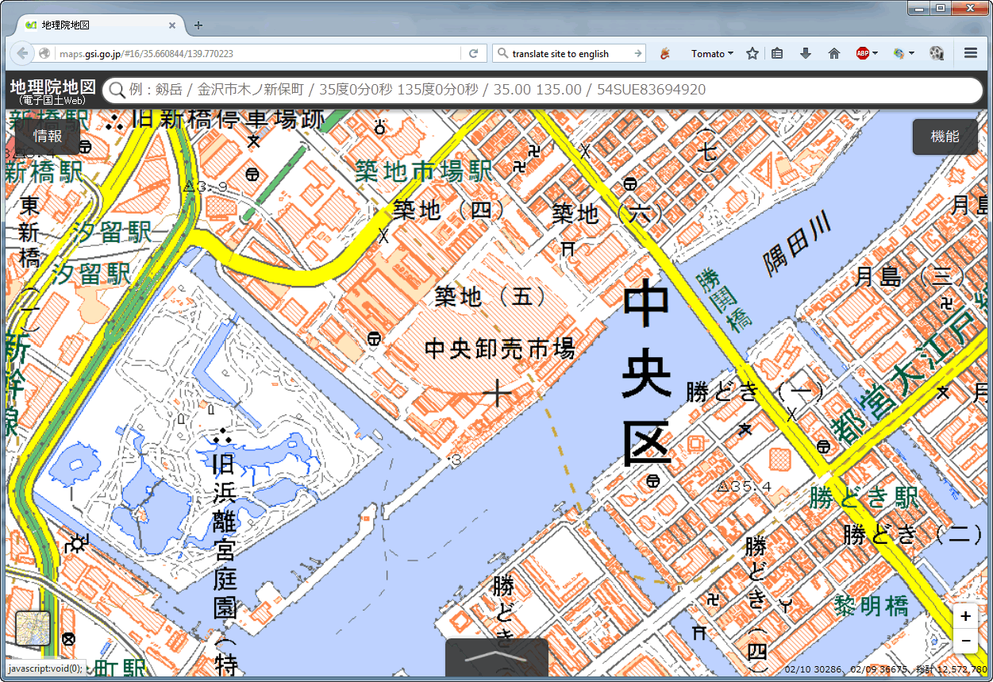Open the Adblock Plus dropdown arrow
The width and height of the screenshot is (993, 682).
point(875,53)
